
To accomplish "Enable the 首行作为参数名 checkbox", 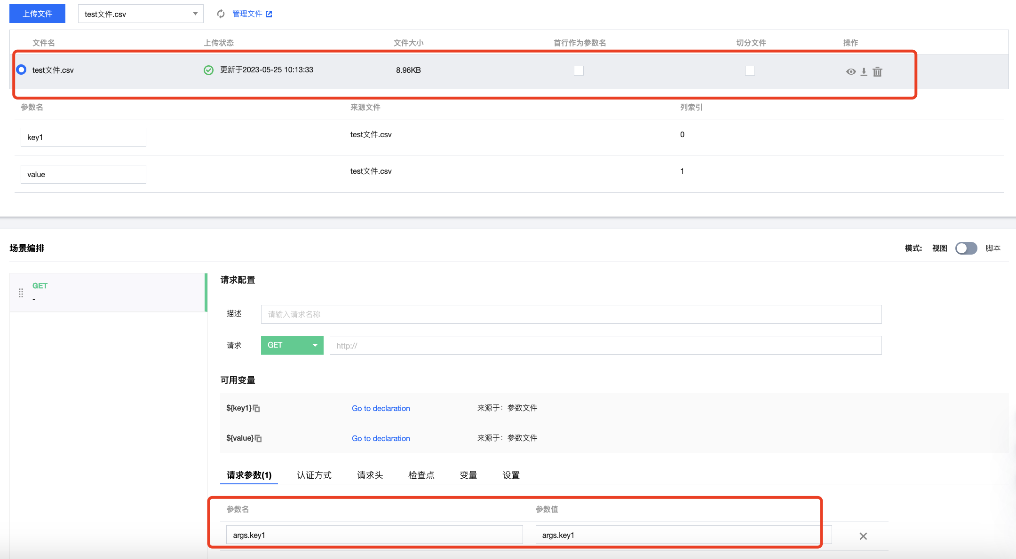I will point(579,70).
